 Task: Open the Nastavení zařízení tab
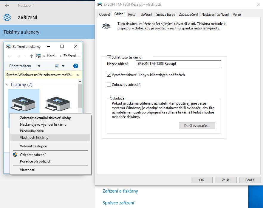pos(215,15)
